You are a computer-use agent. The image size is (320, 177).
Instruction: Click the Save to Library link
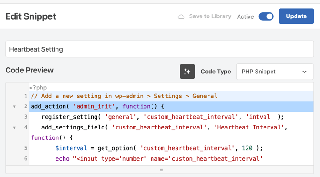pyautogui.click(x=210, y=16)
